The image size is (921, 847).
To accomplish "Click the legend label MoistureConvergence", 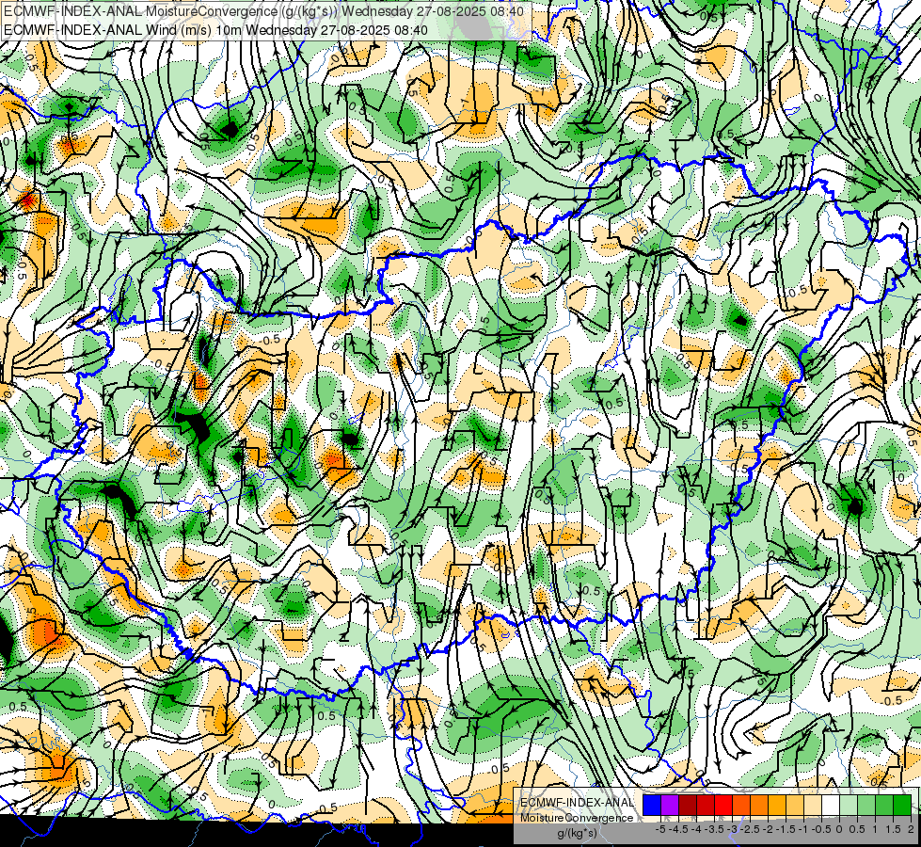I will (577, 818).
